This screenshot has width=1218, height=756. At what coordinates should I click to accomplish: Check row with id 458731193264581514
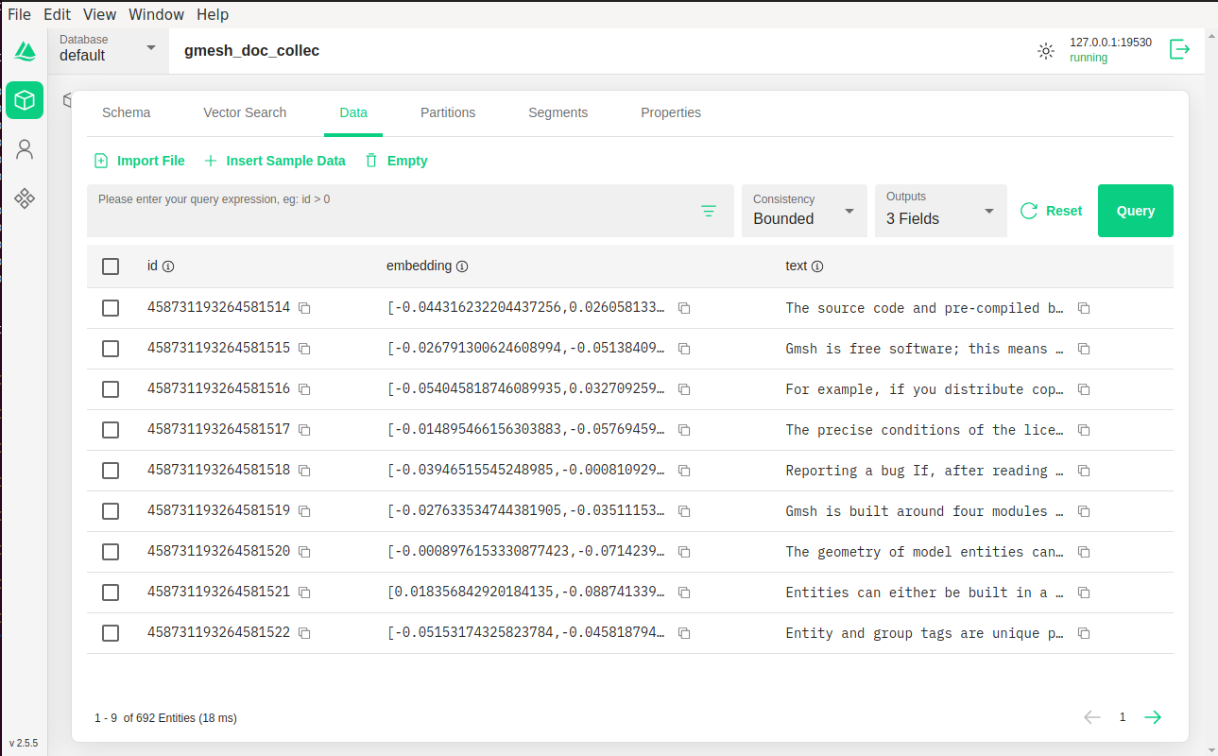(111, 308)
